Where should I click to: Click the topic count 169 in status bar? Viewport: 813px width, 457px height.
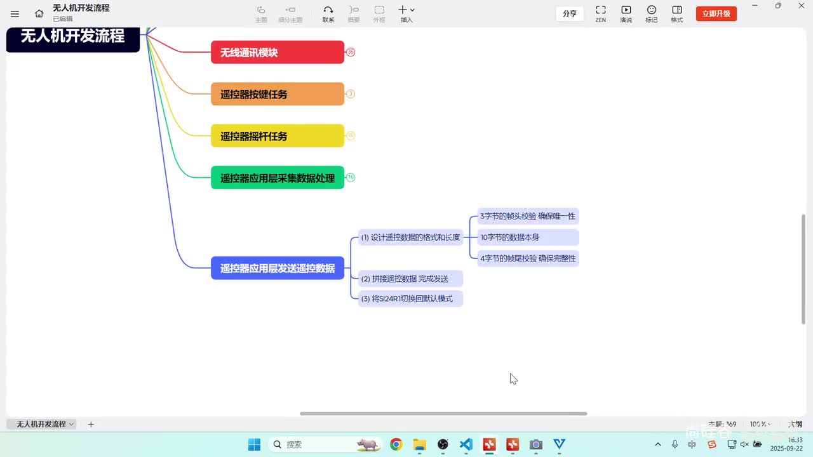coord(722,424)
